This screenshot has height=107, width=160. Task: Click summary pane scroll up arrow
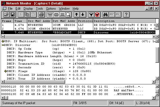click(x=157, y=25)
